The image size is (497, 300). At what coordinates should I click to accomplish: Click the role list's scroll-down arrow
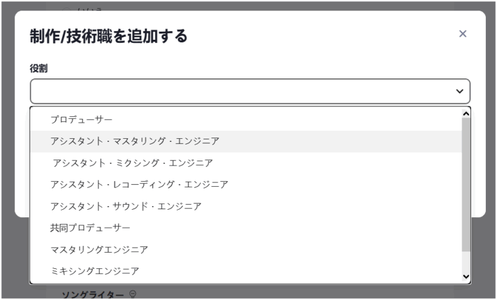[466, 276]
